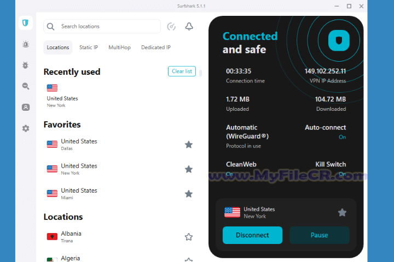Toggle Kill Switch On setting
Image resolution: width=394 pixels, height=262 pixels.
tap(342, 174)
